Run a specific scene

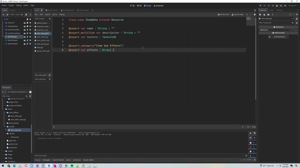pyautogui.click(x=281, y=6)
